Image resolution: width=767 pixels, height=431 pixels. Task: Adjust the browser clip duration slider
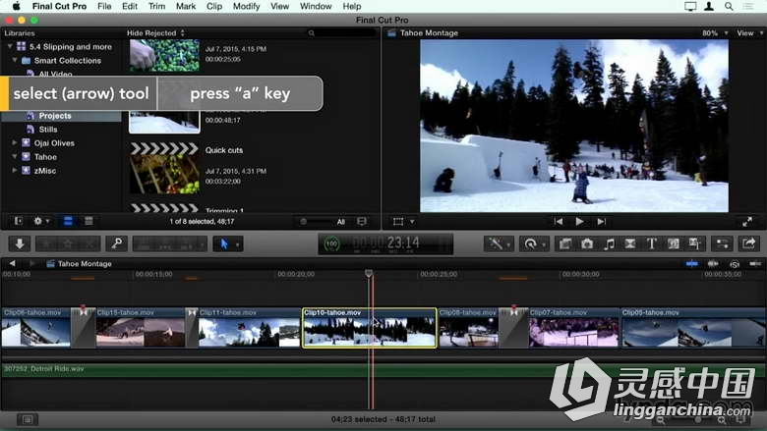tap(303, 222)
